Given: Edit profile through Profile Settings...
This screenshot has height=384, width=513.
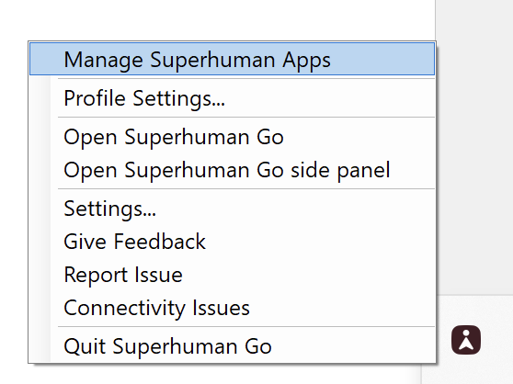Looking at the screenshot, I should (x=232, y=98).
